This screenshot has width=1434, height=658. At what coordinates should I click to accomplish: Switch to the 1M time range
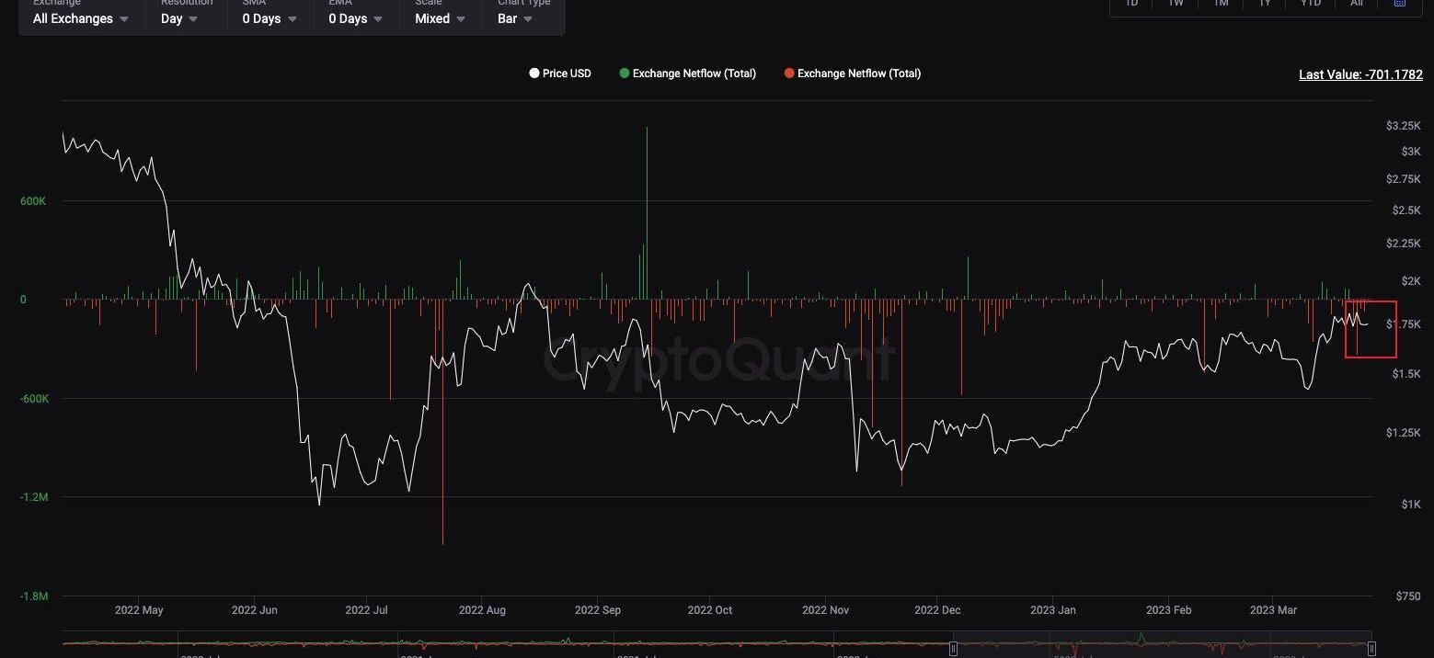click(x=1221, y=4)
